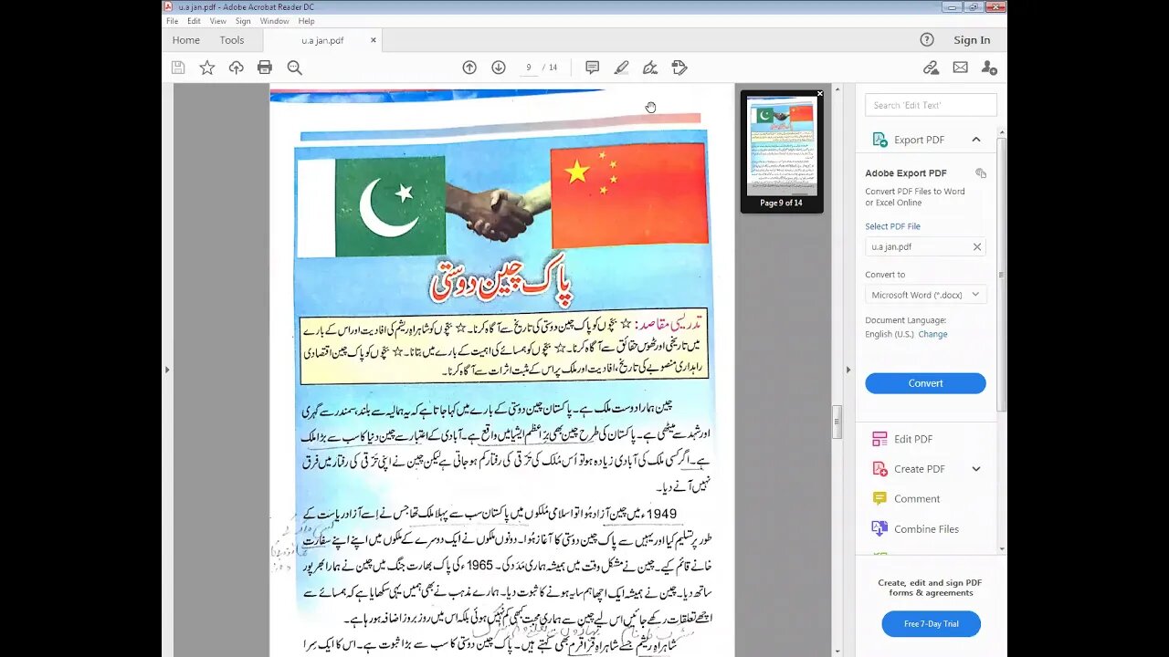Click the Search 'Edit Text' field
Screen dimensions: 1169x657
coord(932,105)
